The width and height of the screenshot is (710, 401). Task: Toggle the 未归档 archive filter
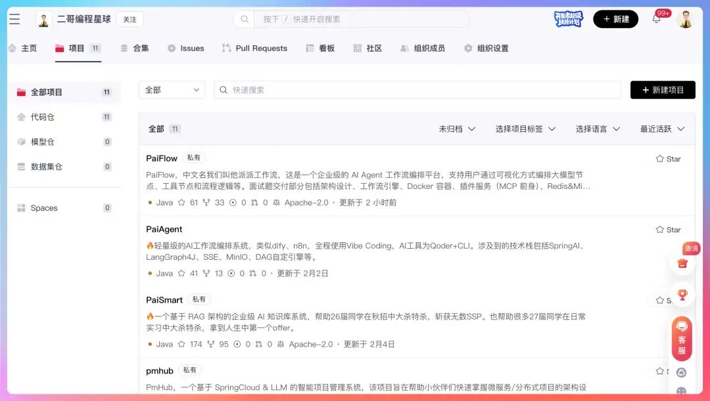[457, 129]
